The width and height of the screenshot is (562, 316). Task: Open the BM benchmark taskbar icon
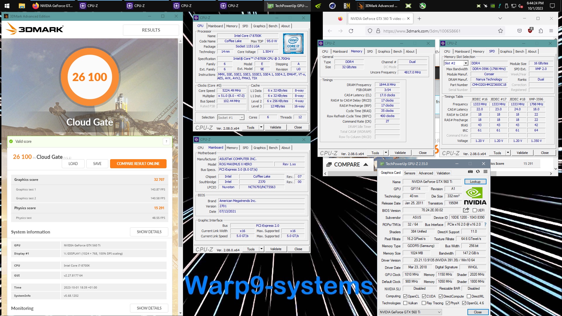click(x=347, y=6)
